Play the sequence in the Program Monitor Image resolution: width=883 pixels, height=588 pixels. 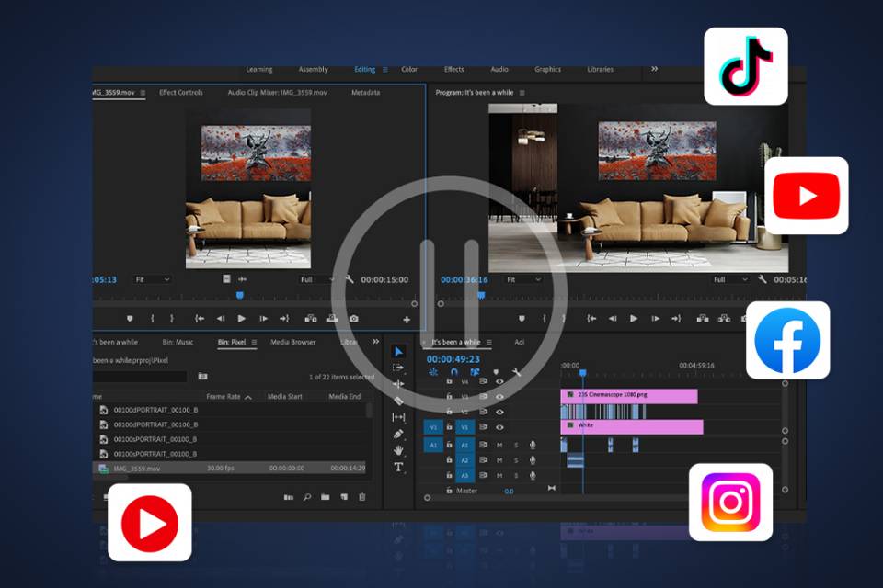click(634, 319)
